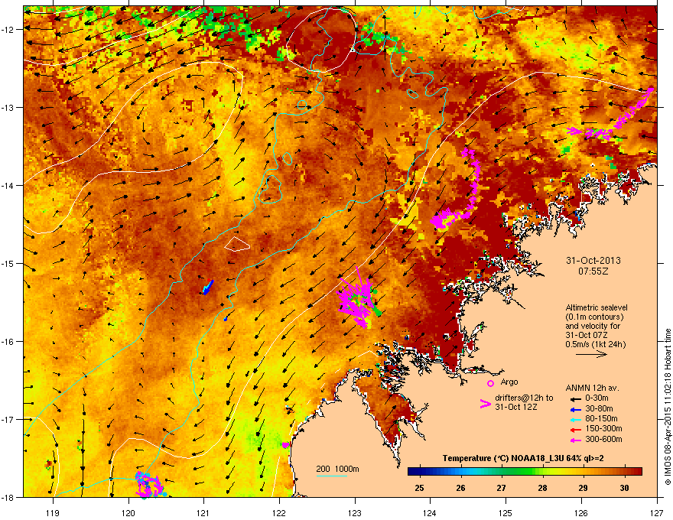Click the colorbar tick label 25
673x520 pixels.
(x=420, y=488)
